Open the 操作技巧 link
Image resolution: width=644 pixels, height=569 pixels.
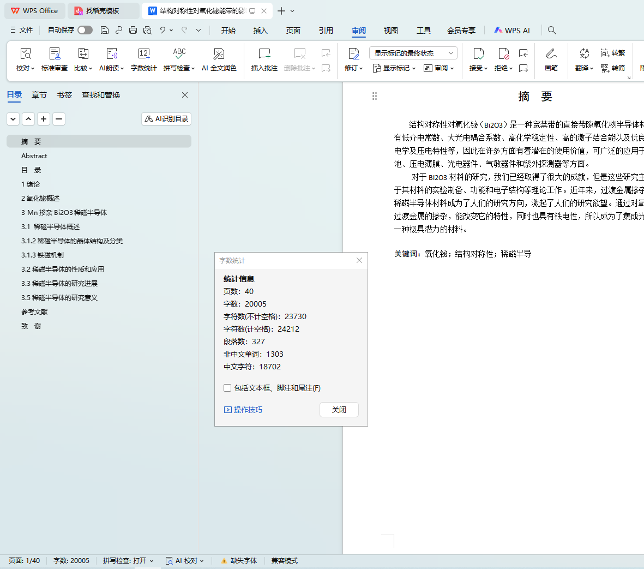(x=243, y=410)
